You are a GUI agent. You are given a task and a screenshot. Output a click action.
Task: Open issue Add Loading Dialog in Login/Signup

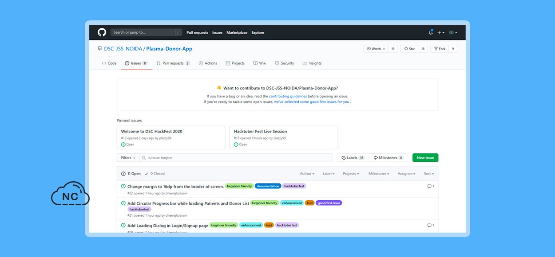click(x=168, y=226)
